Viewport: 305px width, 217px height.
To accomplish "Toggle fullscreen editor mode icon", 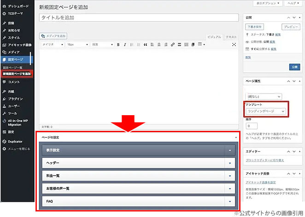I will click(x=234, y=45).
